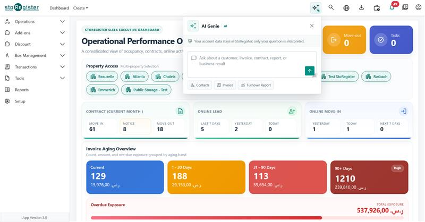Submit question with green arrow button

click(310, 71)
